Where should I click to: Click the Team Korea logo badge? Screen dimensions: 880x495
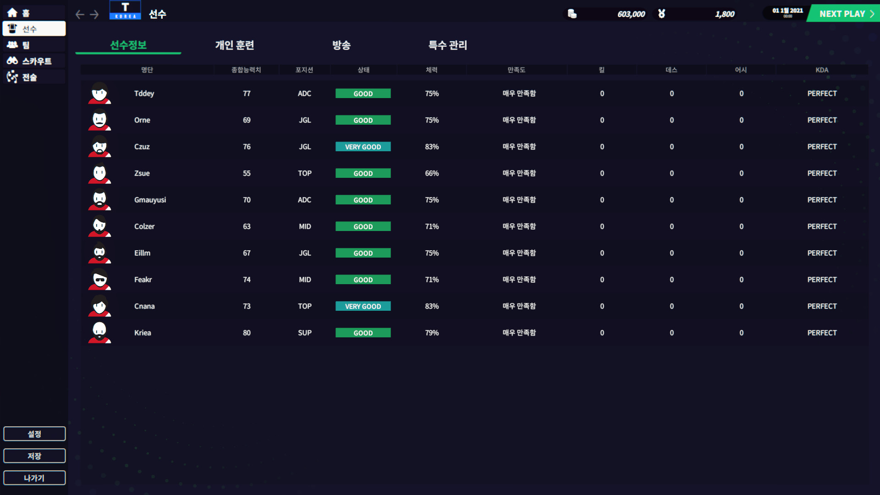click(x=125, y=10)
